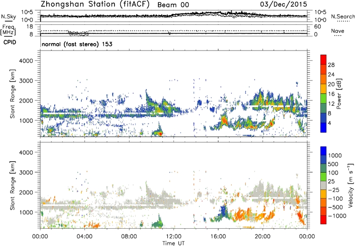This screenshot has width=355, height=246.
Task: Click the "4000" range tick on power panel
Action: 26,61
